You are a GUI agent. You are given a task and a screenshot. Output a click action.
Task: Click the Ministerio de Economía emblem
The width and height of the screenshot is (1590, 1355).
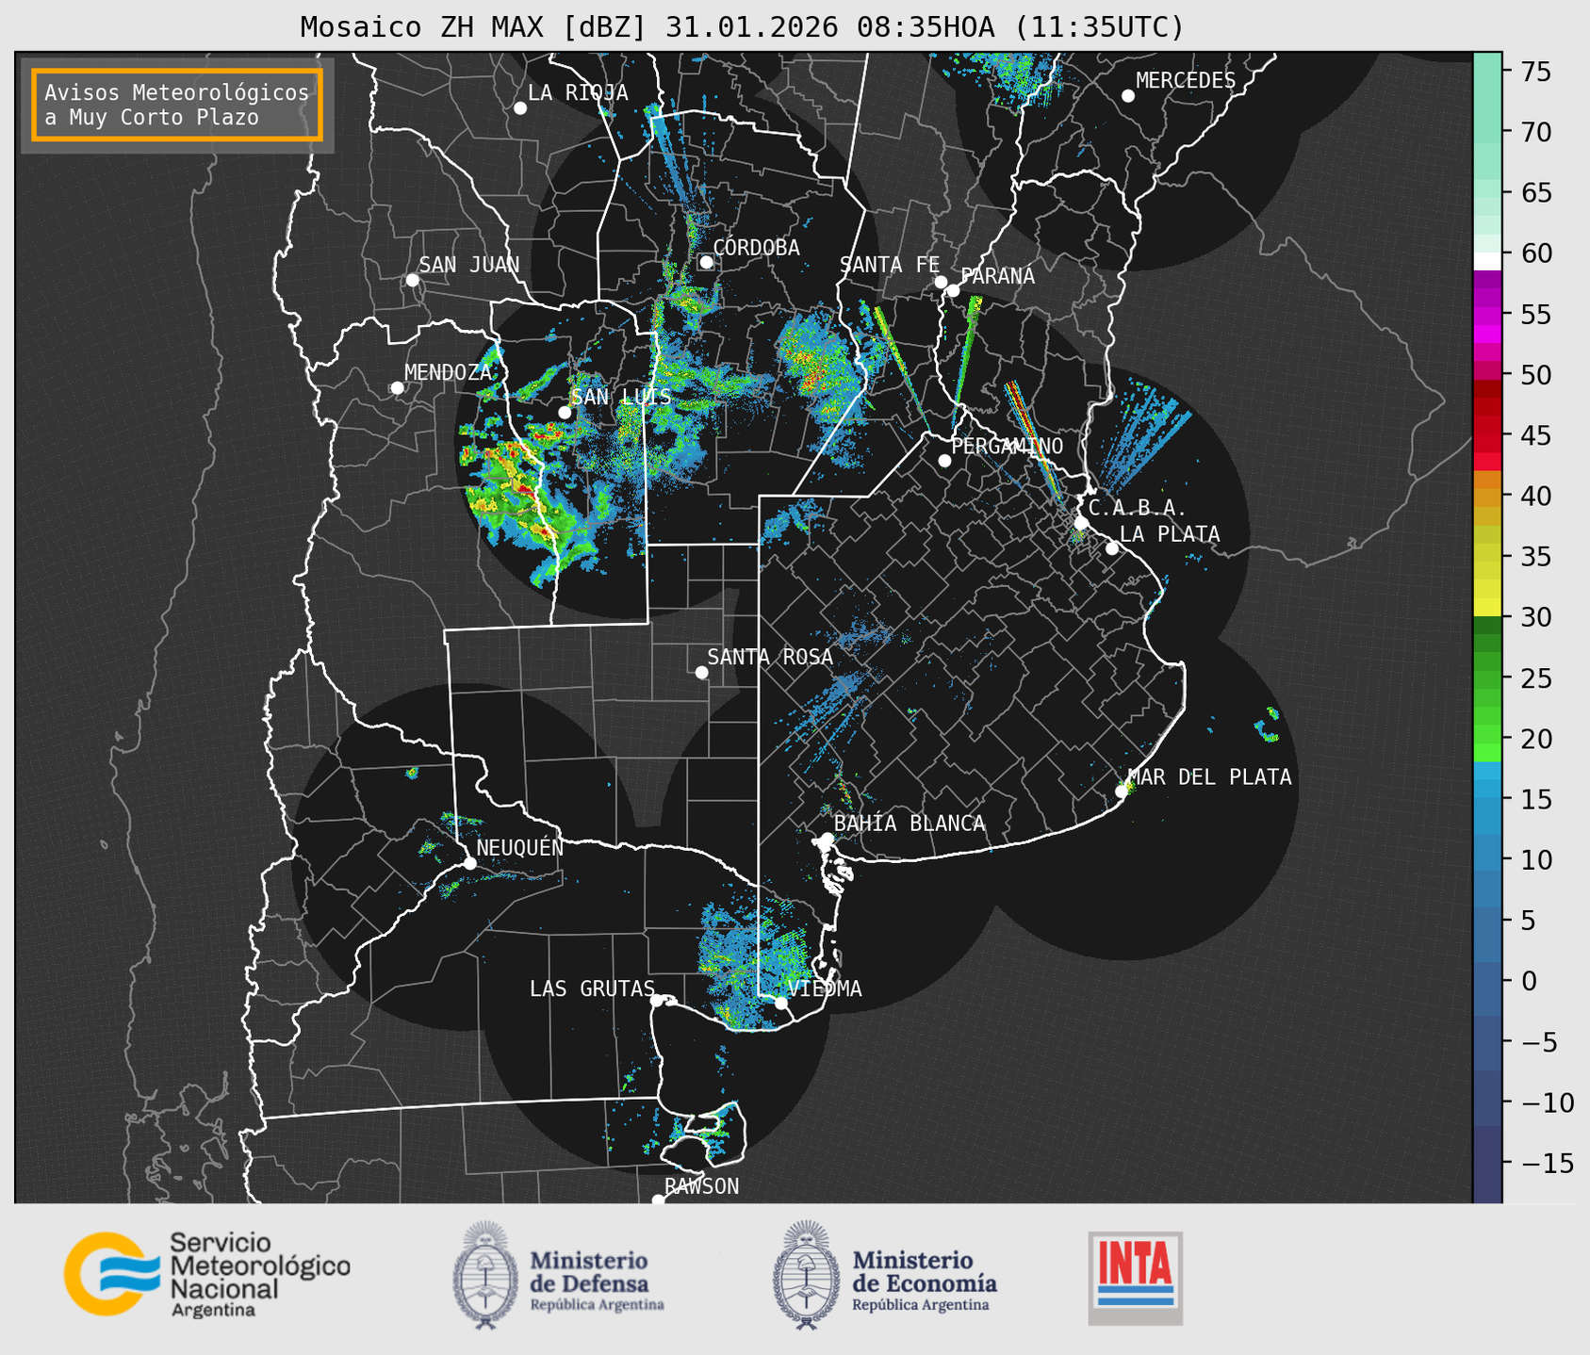click(x=806, y=1275)
